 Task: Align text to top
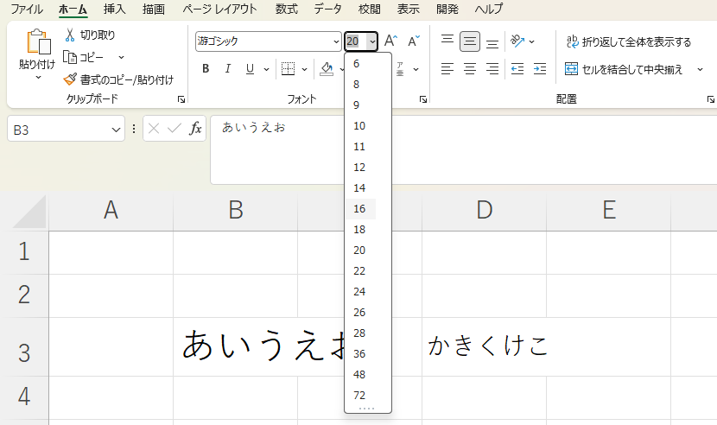(x=447, y=41)
